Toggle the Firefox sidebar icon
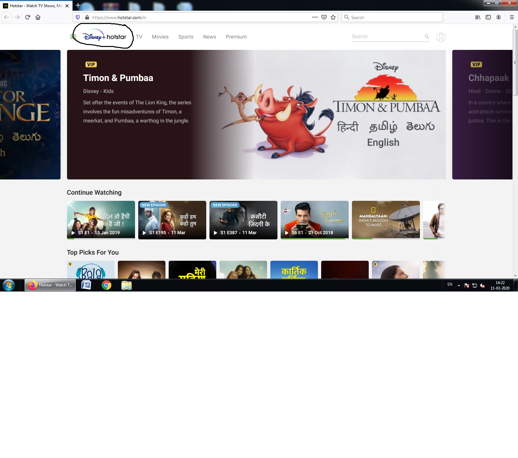Image resolution: width=518 pixels, height=458 pixels. 488,17
